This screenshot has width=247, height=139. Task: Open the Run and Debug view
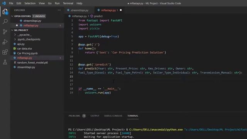tap(5, 42)
